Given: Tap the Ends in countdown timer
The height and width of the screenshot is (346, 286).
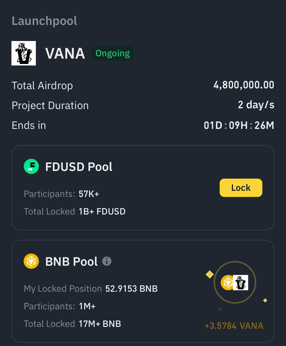Looking at the screenshot, I should coord(239,125).
